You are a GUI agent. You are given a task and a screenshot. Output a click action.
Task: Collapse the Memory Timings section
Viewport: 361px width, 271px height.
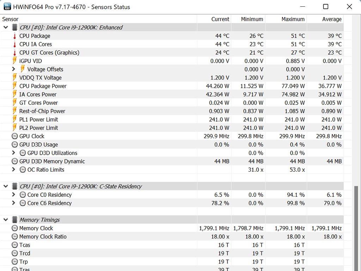point(6,220)
